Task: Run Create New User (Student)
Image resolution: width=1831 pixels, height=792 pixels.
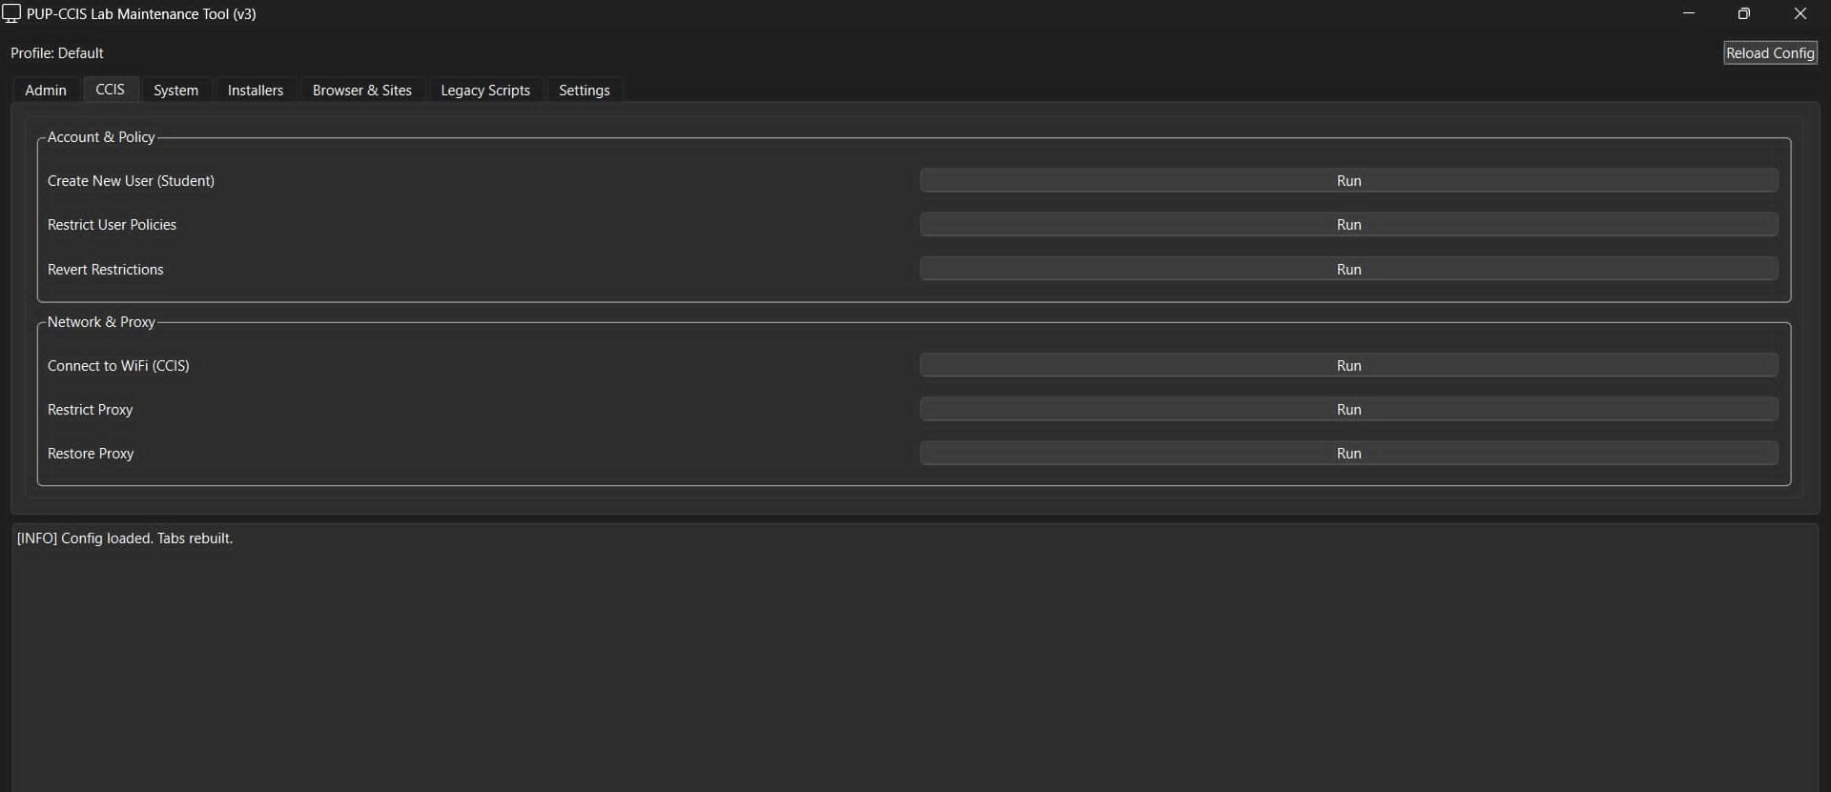Action: pyautogui.click(x=1348, y=181)
